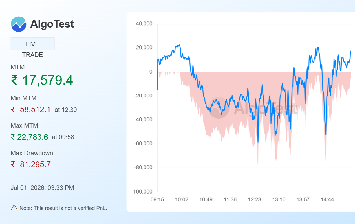Click the 40,000 y-axis label
The image size is (355, 224).
(144, 24)
